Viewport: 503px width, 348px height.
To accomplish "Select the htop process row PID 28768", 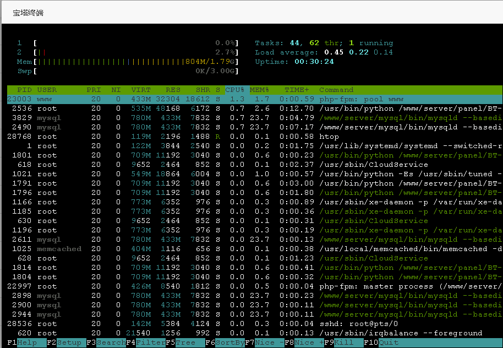I will click(x=255, y=137).
